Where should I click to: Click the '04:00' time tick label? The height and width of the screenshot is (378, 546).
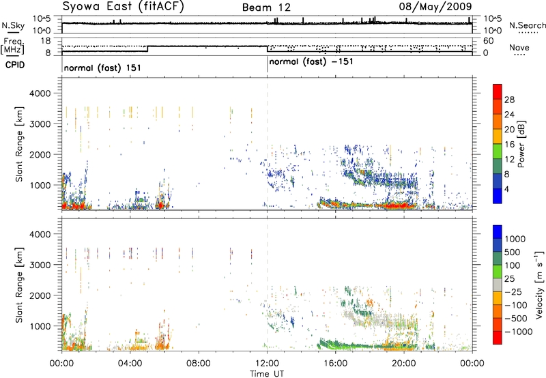click(x=130, y=364)
